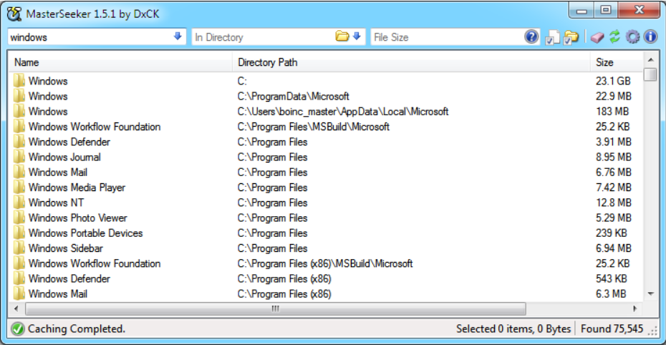Click the Windows Defender folder icon in Program Files
This screenshot has width=666, height=345.
19,142
